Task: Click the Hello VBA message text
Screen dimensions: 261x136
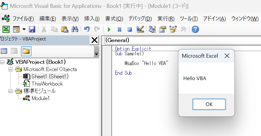Action: (x=195, y=78)
